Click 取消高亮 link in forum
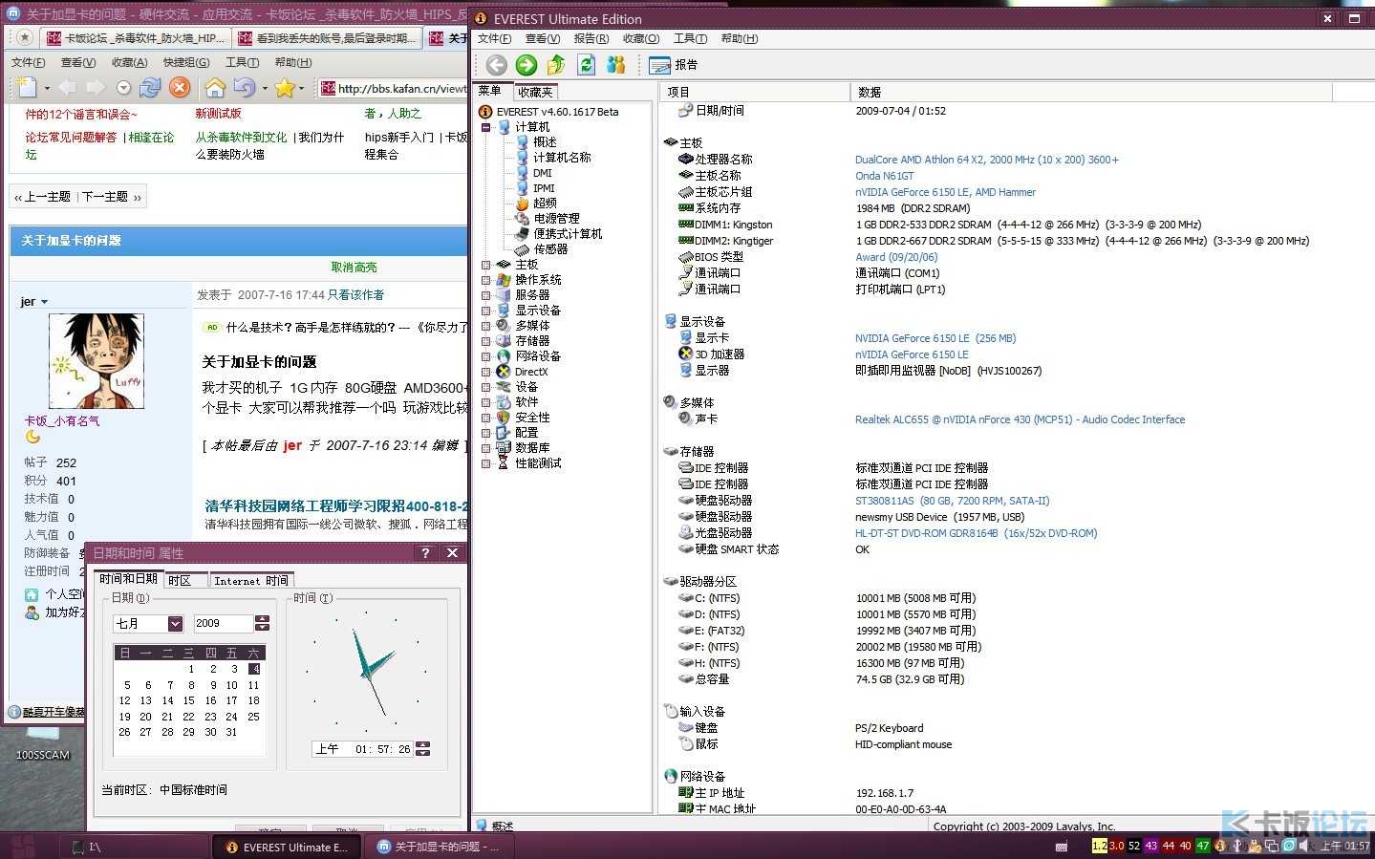 point(354,268)
